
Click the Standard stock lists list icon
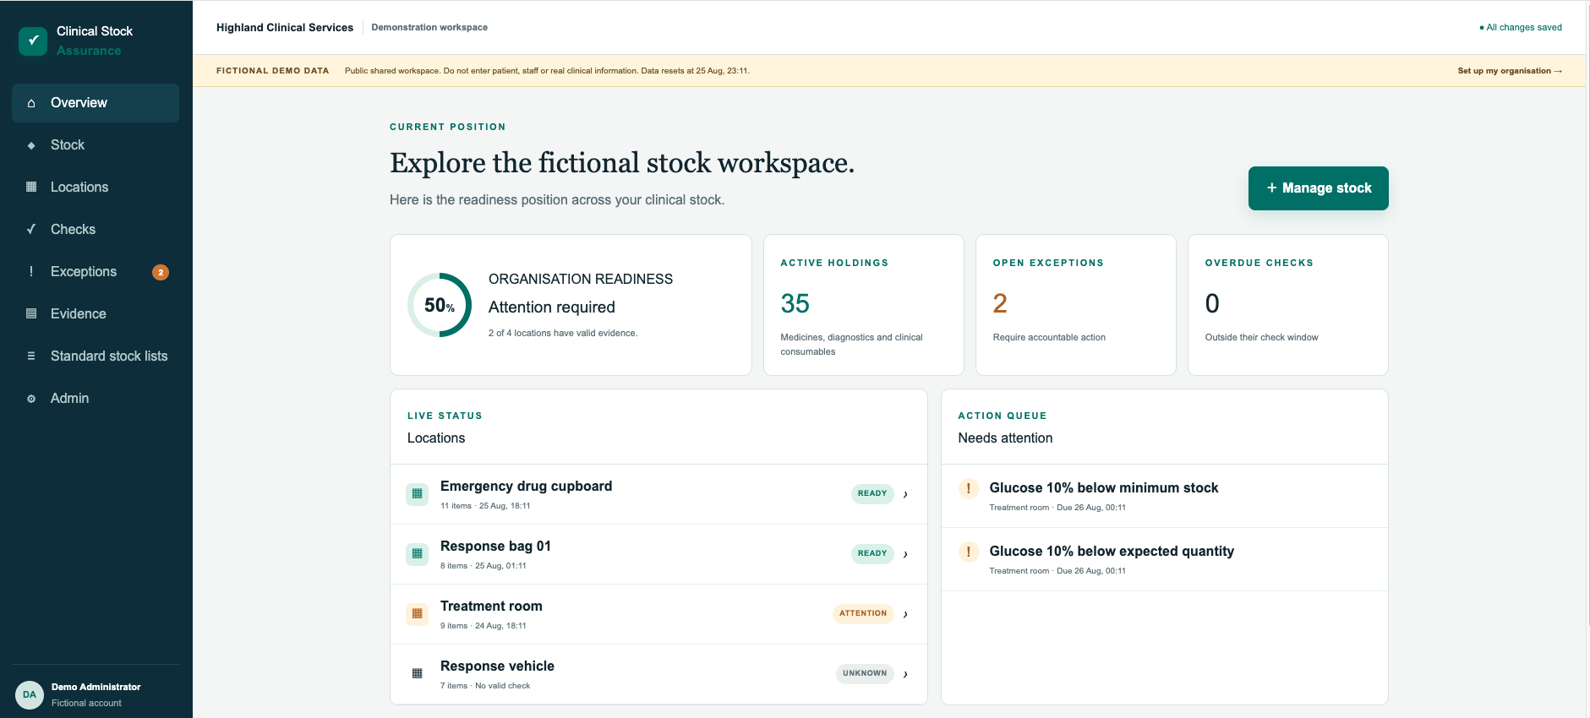pos(31,356)
